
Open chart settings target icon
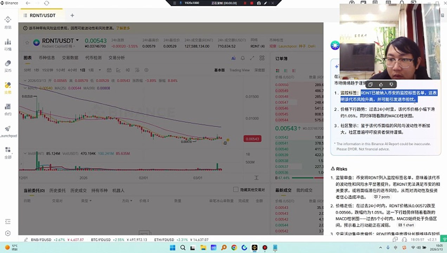[147, 70]
